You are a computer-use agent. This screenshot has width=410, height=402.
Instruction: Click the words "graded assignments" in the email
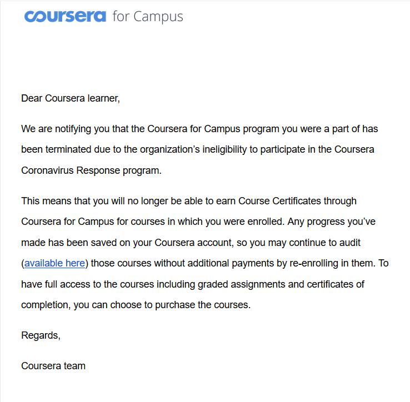point(268,285)
